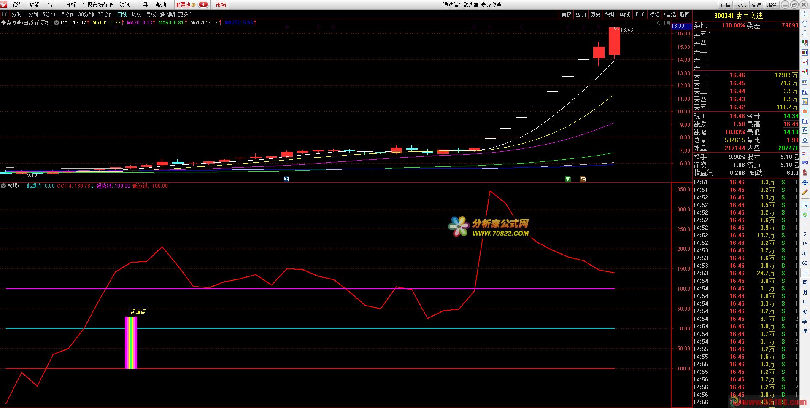
Task: Switch to 多周期 multi-period view
Action: pyautogui.click(x=167, y=14)
